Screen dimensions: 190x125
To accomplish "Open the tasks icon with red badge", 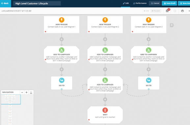I will 168,11.
